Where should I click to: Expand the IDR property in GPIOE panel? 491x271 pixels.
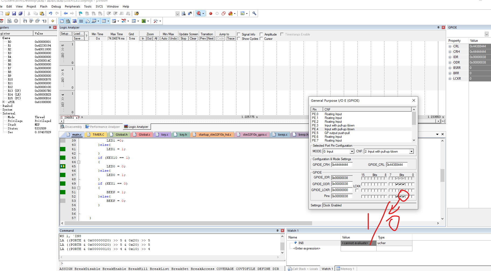(x=450, y=57)
